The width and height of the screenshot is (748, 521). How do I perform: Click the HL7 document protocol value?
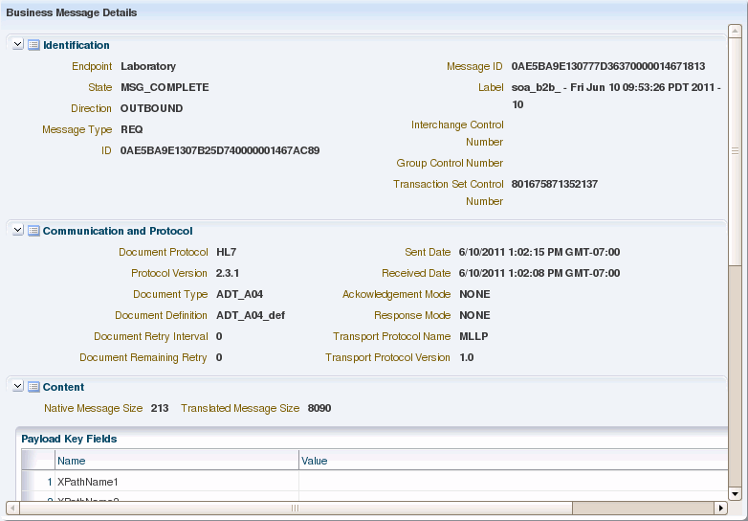226,252
